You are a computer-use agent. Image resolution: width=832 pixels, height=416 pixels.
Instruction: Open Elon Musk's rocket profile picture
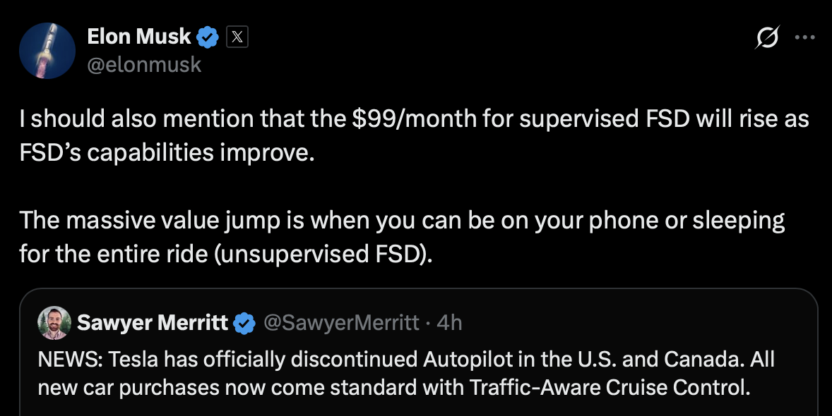48,50
